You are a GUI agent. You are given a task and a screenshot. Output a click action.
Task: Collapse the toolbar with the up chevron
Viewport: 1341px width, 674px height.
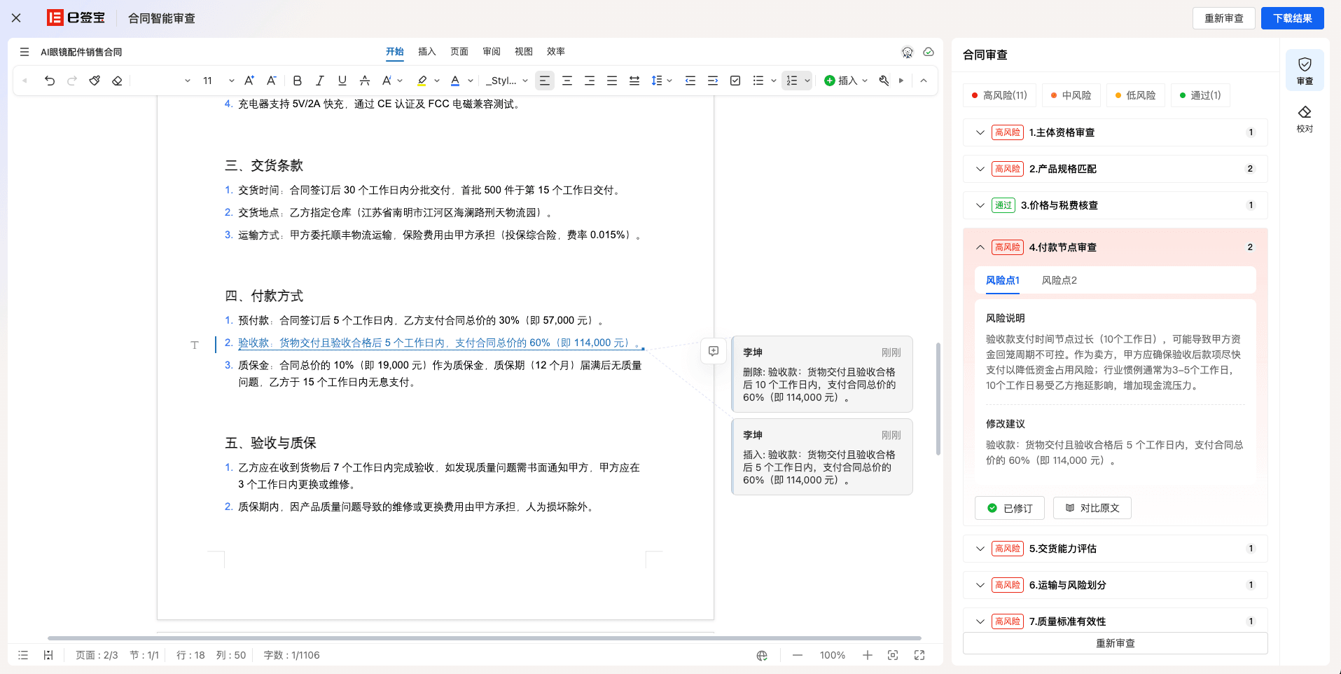tap(924, 81)
